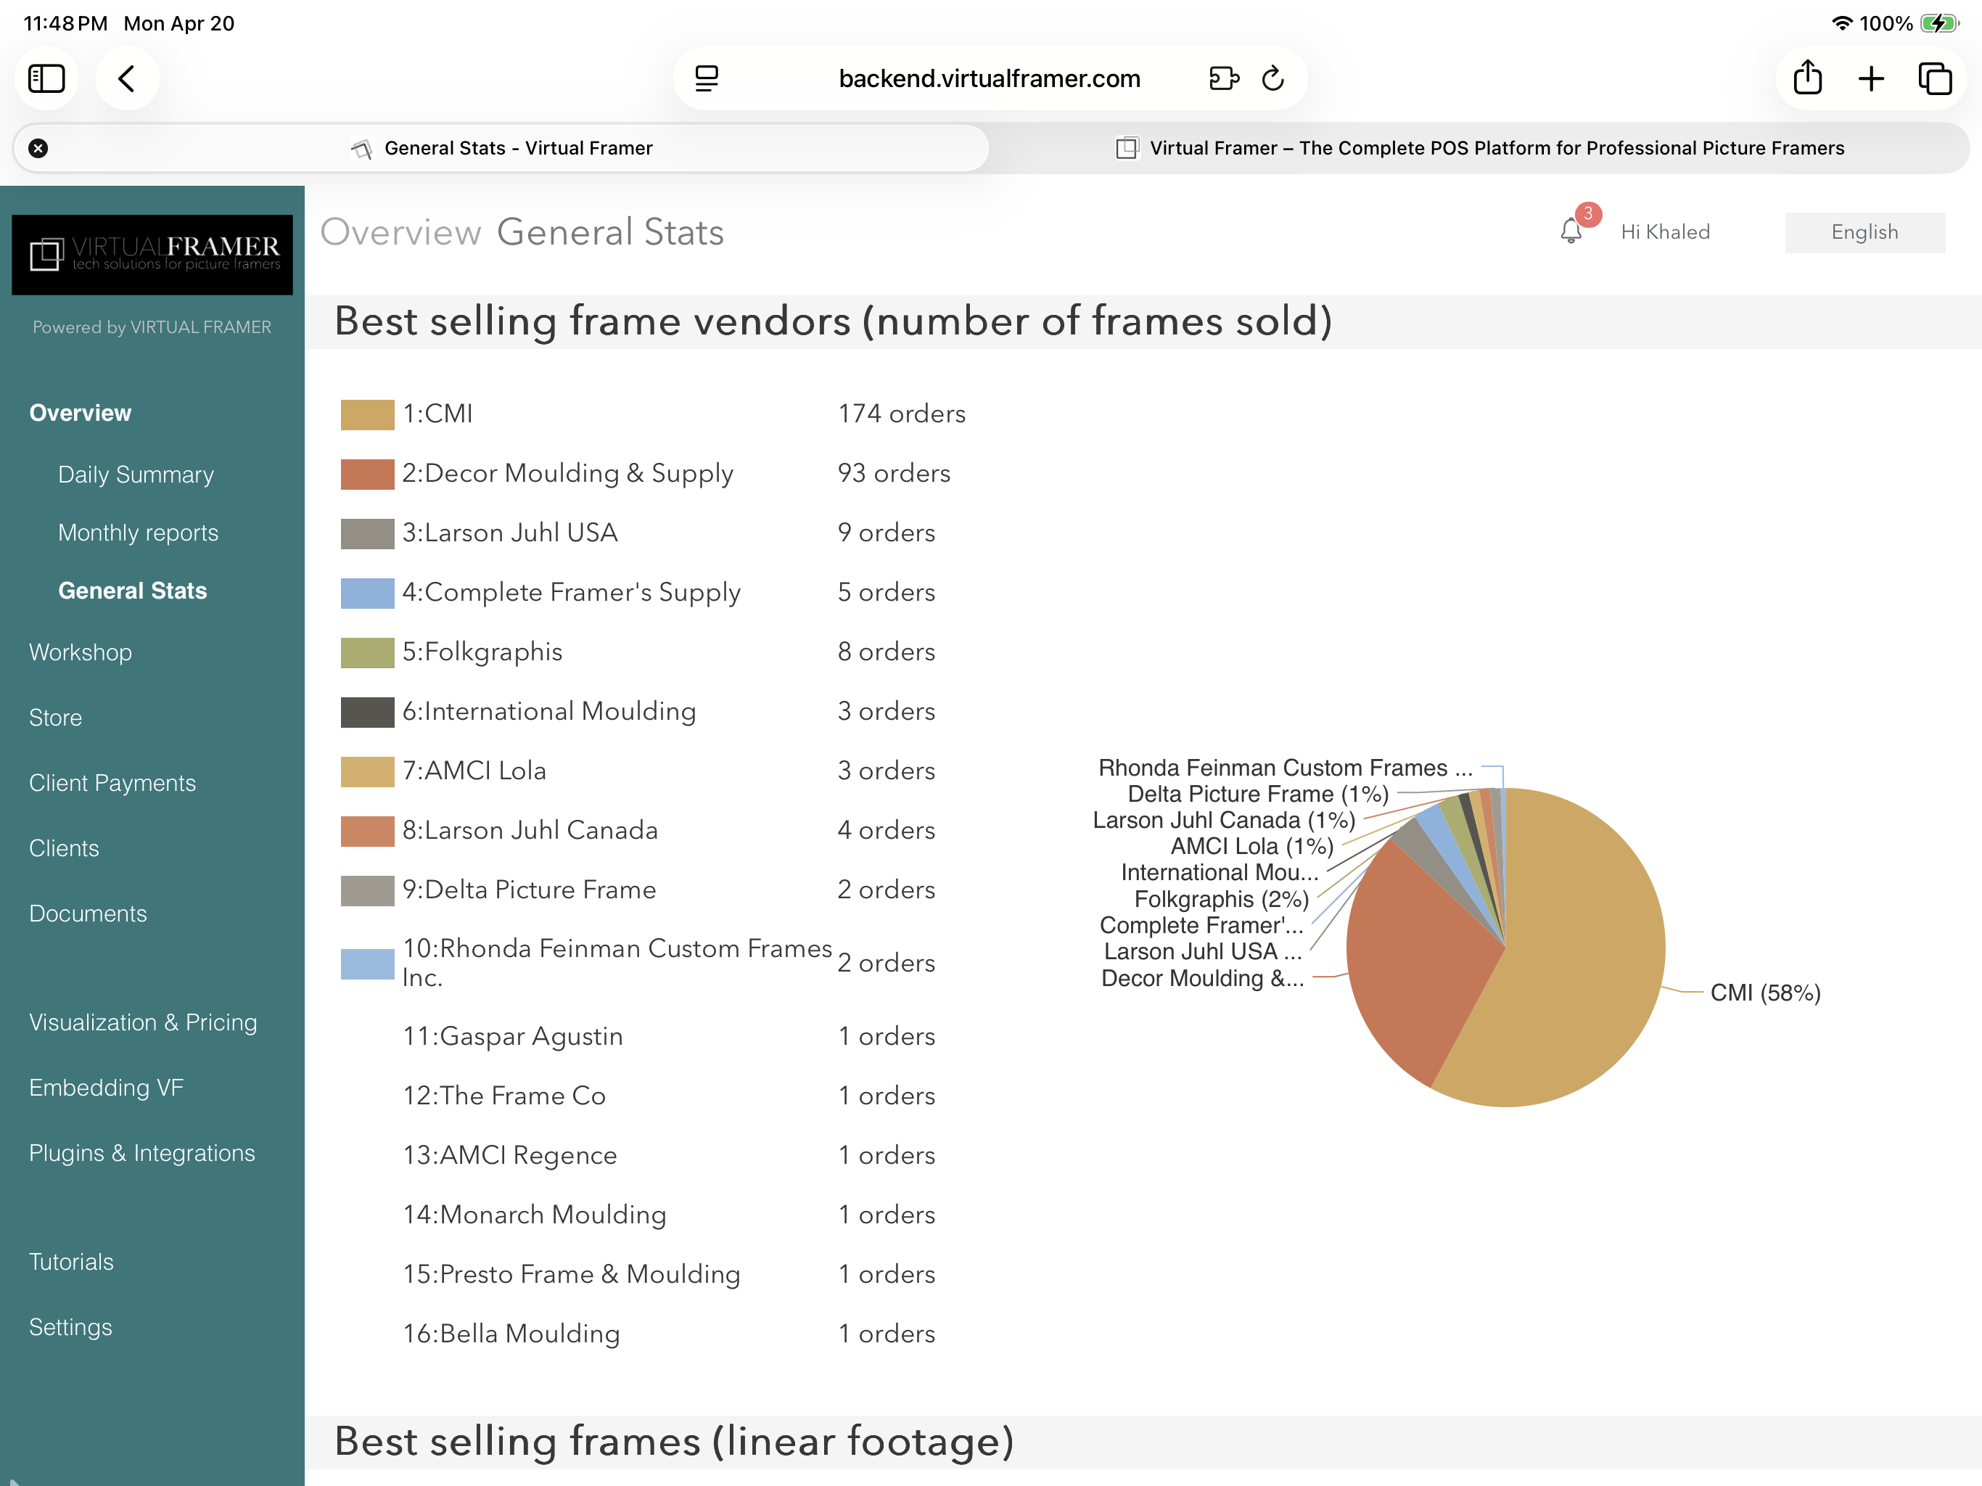1982x1486 pixels.
Task: Toggle the Safari sidebar icon
Action: (x=46, y=79)
